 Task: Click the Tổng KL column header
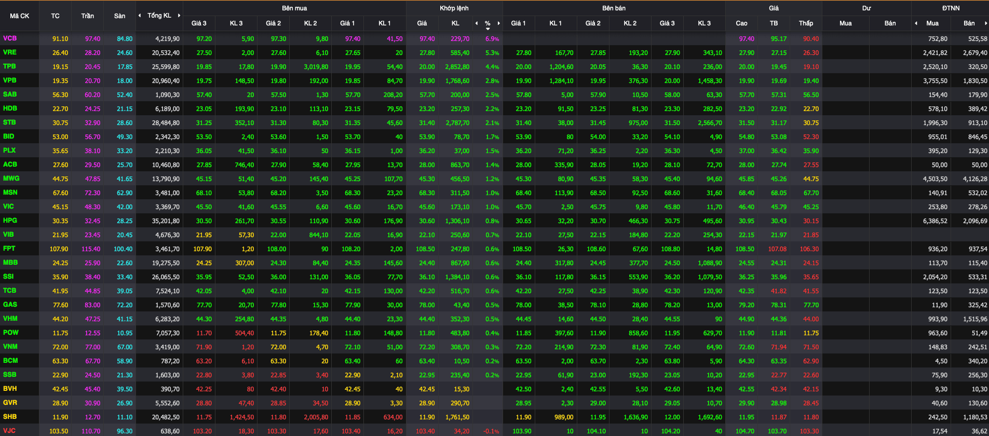click(x=159, y=16)
